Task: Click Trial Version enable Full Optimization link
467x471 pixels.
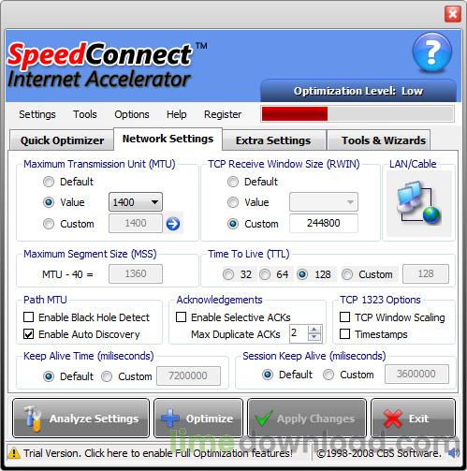Action: click(158, 453)
